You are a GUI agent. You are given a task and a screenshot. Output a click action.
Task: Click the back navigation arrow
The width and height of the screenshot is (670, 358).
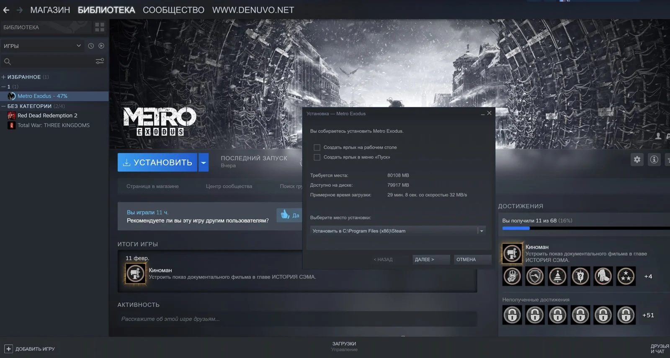6,10
